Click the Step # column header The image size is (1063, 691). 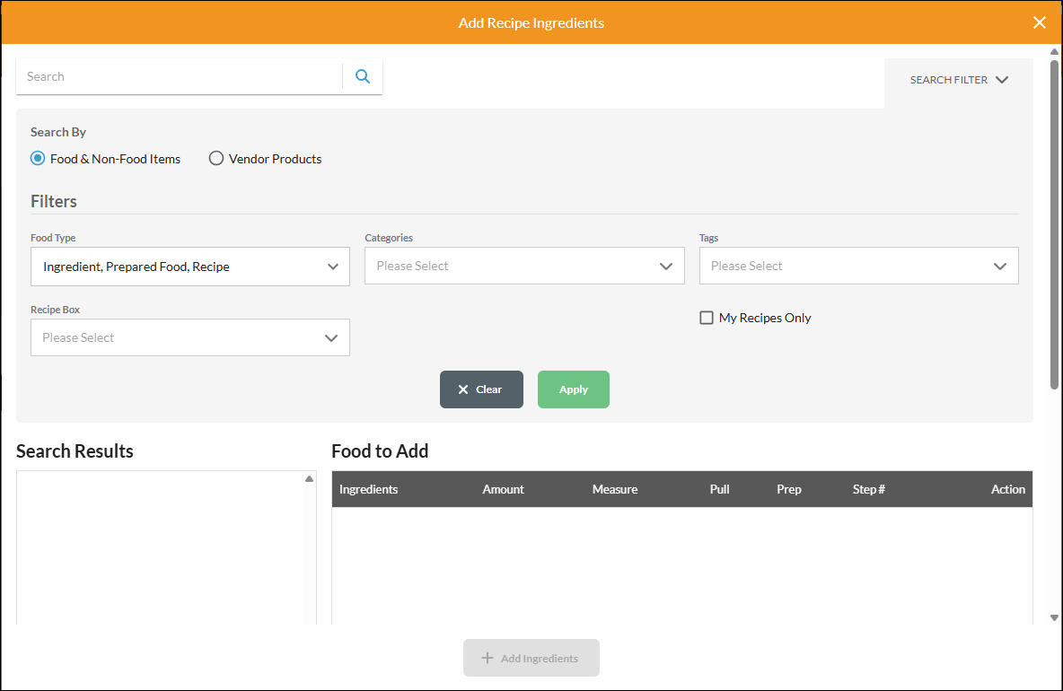868,489
